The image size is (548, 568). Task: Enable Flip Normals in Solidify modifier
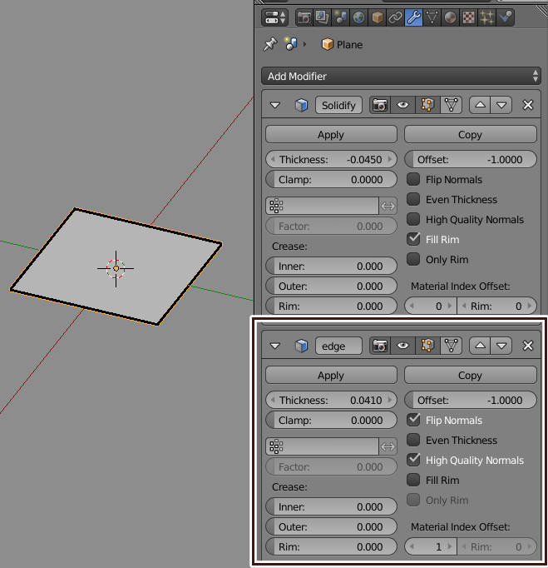coord(413,179)
